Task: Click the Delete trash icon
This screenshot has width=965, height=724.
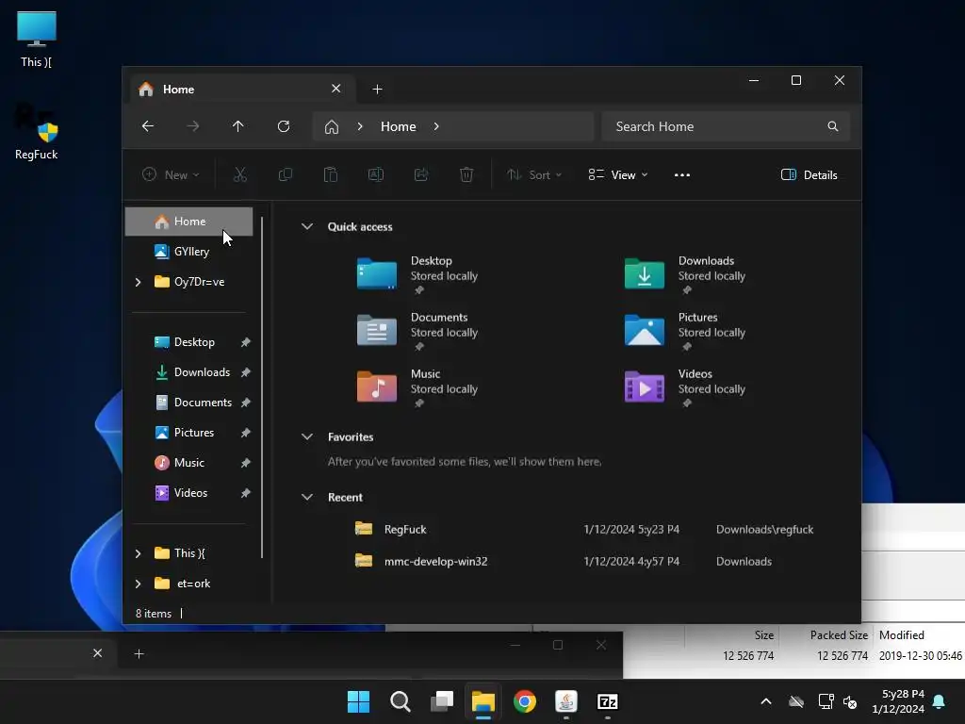Action: tap(466, 174)
